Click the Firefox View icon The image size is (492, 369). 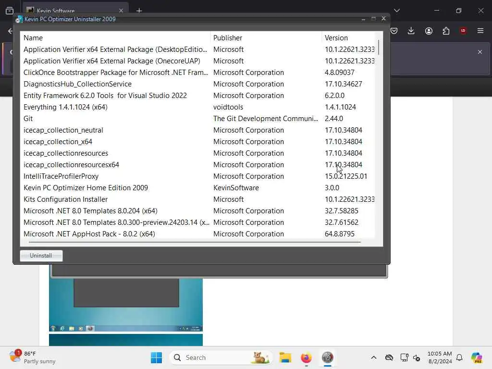(x=10, y=11)
